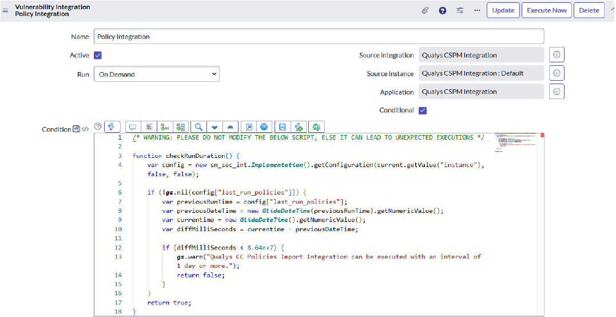
Task: Click the script editor save disk icon
Action: 281,126
